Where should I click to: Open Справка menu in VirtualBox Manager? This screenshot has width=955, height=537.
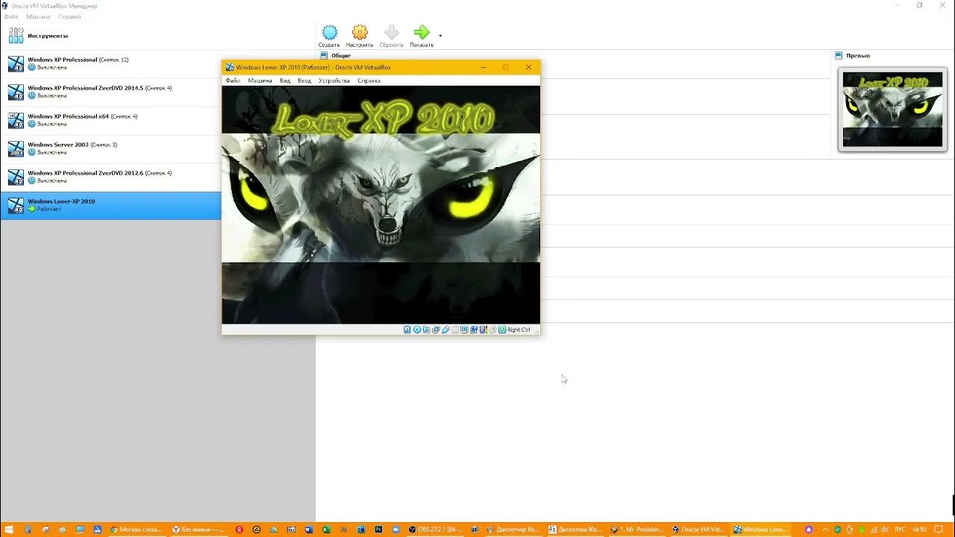pyautogui.click(x=69, y=16)
